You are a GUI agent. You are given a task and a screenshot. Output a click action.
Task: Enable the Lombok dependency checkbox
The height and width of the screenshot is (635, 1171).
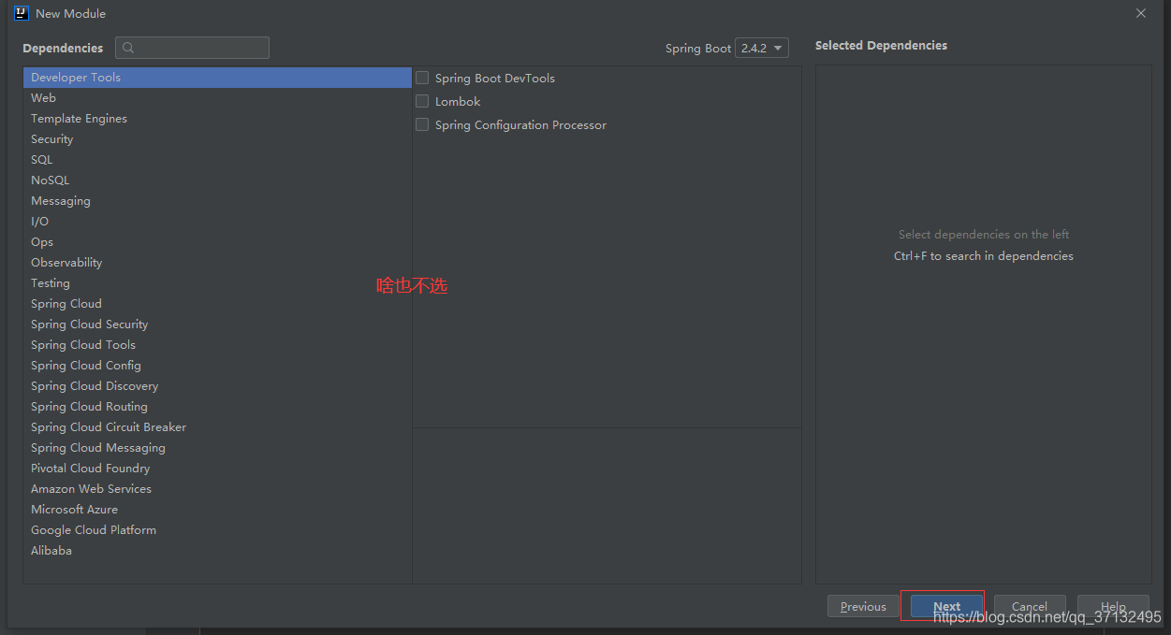pyautogui.click(x=422, y=101)
